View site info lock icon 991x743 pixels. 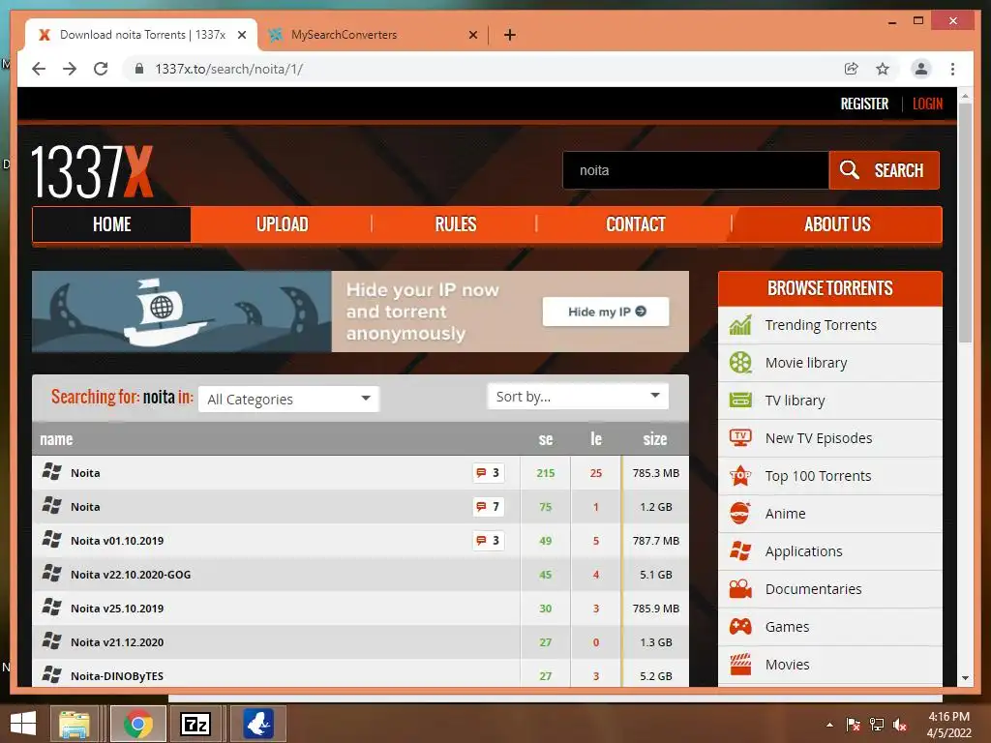coord(139,69)
